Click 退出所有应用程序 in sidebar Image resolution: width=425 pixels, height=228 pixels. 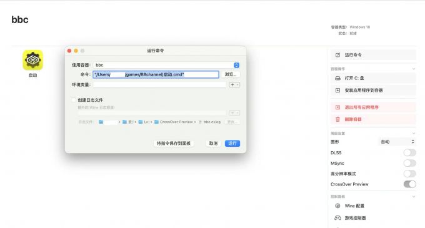[x=373, y=107]
